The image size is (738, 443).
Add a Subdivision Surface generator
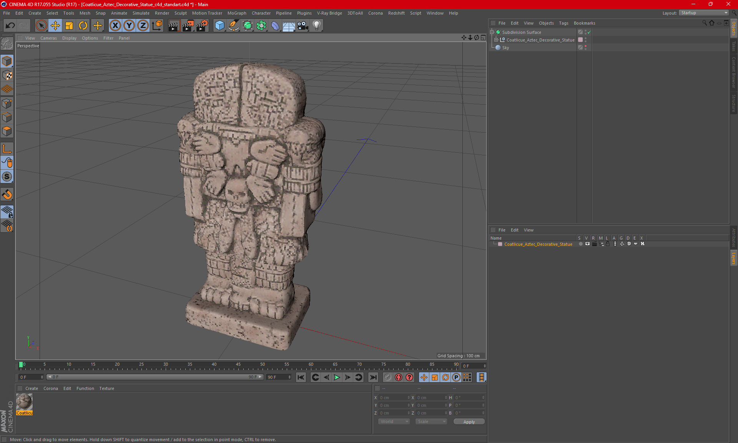click(248, 25)
